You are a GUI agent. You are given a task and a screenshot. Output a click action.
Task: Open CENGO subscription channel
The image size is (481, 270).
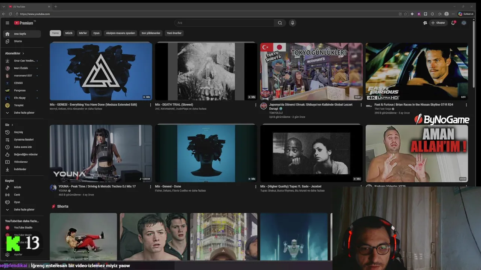(23, 83)
